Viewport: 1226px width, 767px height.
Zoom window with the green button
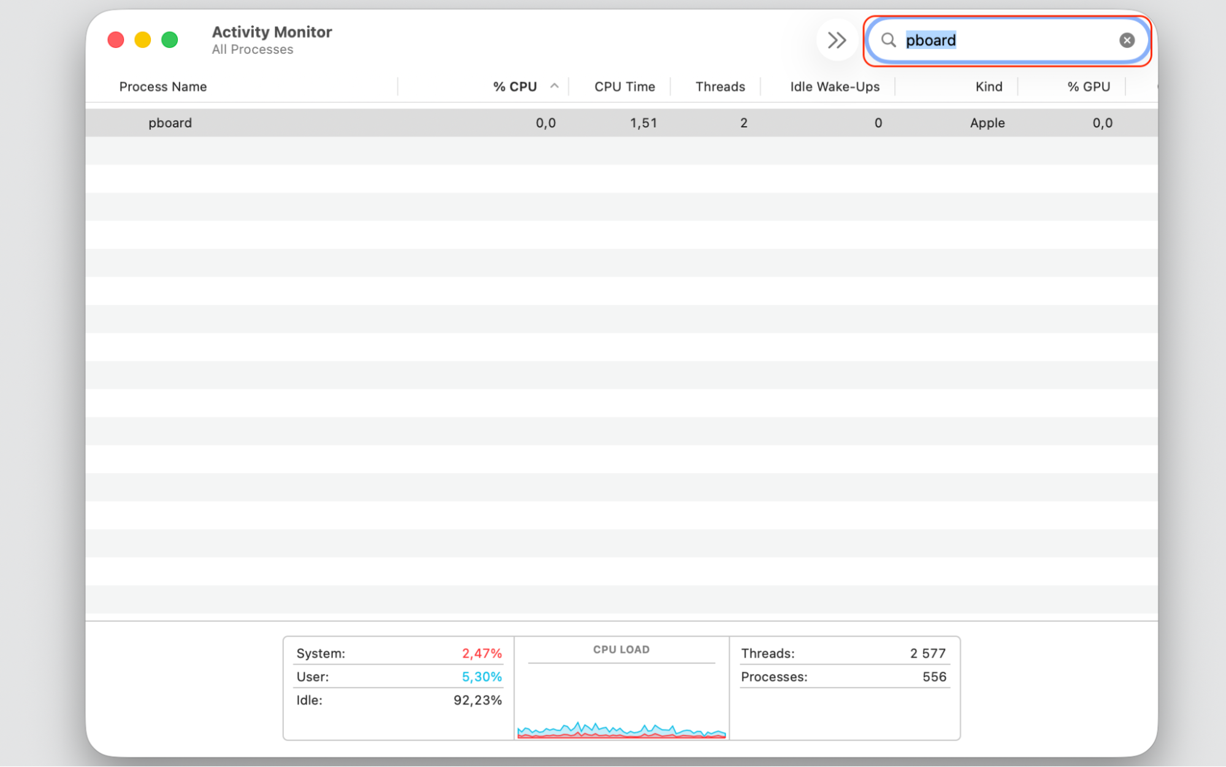[x=170, y=40]
